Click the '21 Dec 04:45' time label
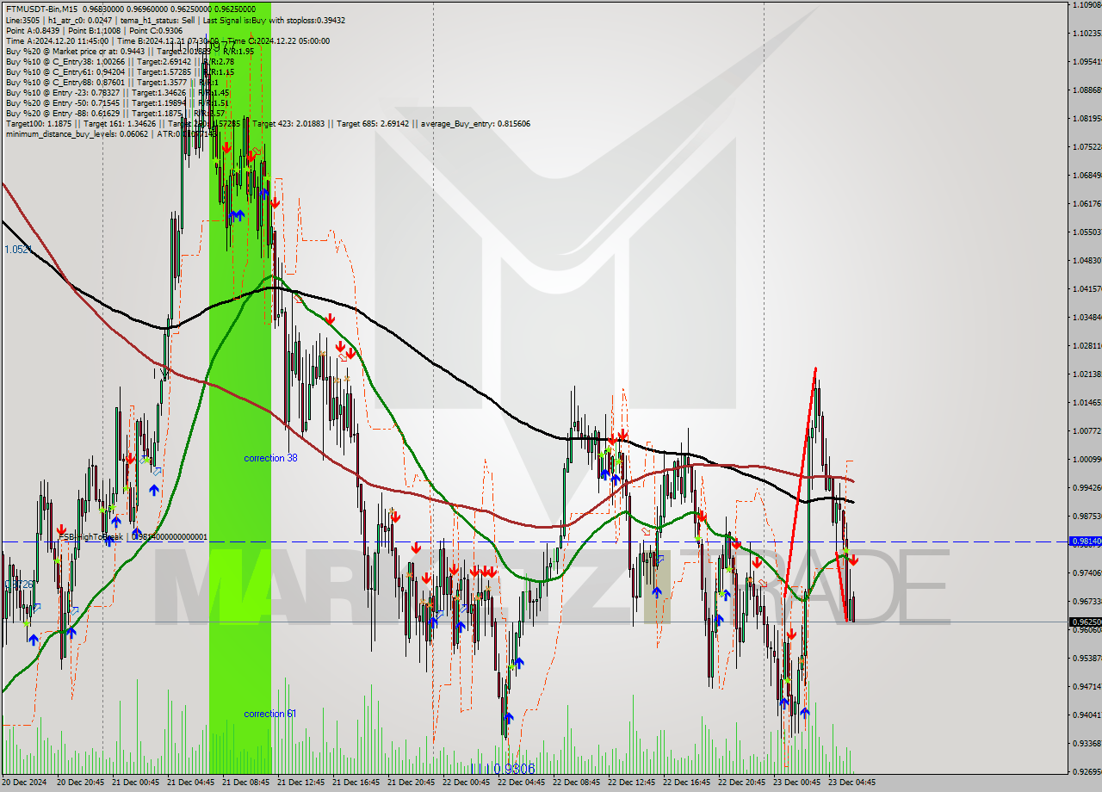1102x792 pixels. tap(191, 783)
